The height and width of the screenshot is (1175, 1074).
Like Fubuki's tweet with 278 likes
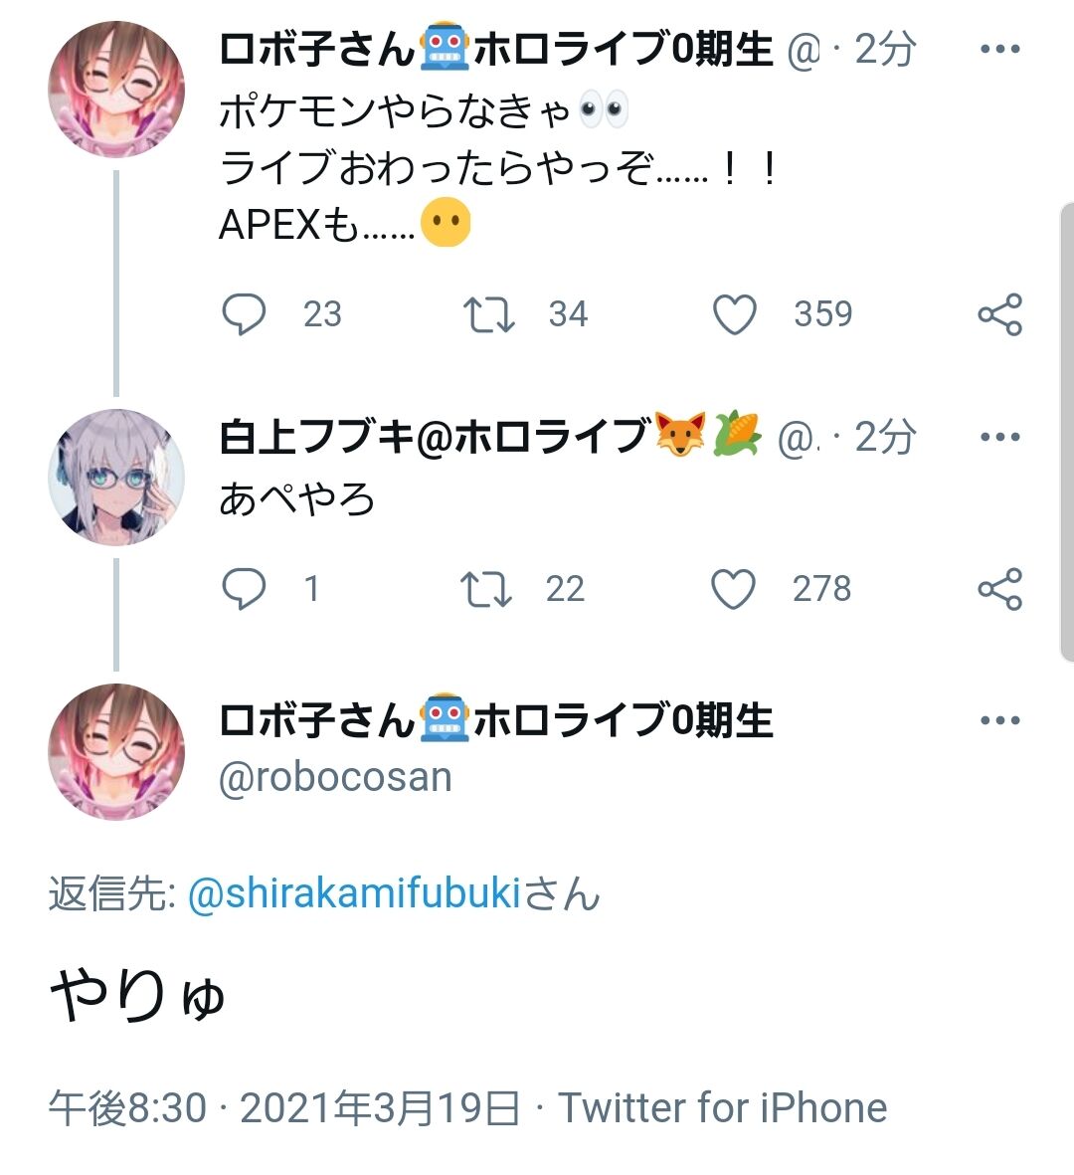point(734,589)
